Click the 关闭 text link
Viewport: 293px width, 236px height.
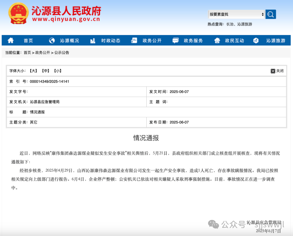pyautogui.click(x=280, y=71)
